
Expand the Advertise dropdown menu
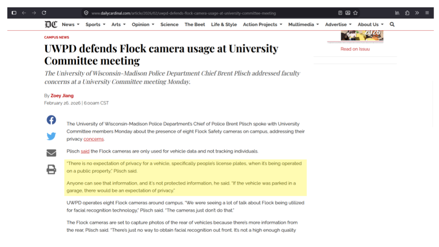(338, 25)
